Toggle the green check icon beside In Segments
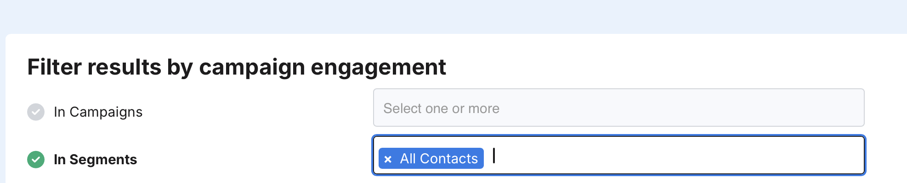 36,159
